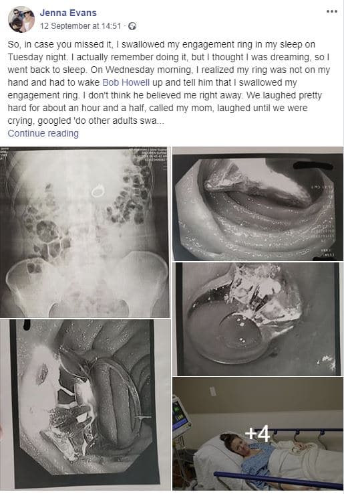Click the pelvis bones in the X-ray
Screen dimensions: 344x494
pos(86,284)
